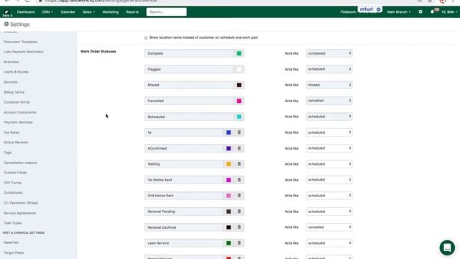Screen dimensions: 460x259
Task: Open Task Types settings
Action: [13, 223]
